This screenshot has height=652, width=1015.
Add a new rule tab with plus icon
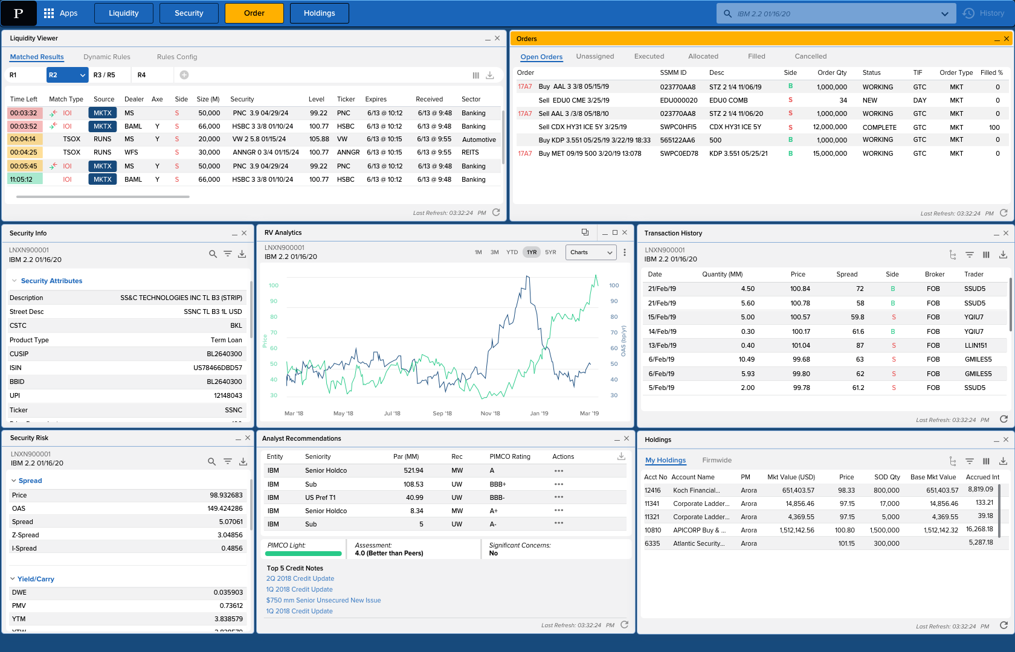184,75
